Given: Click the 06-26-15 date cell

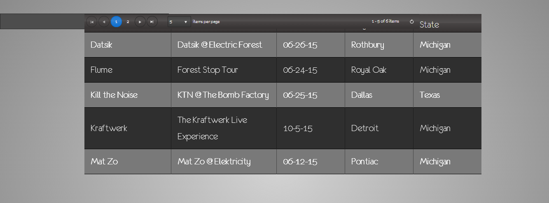Looking at the screenshot, I should [x=300, y=45].
